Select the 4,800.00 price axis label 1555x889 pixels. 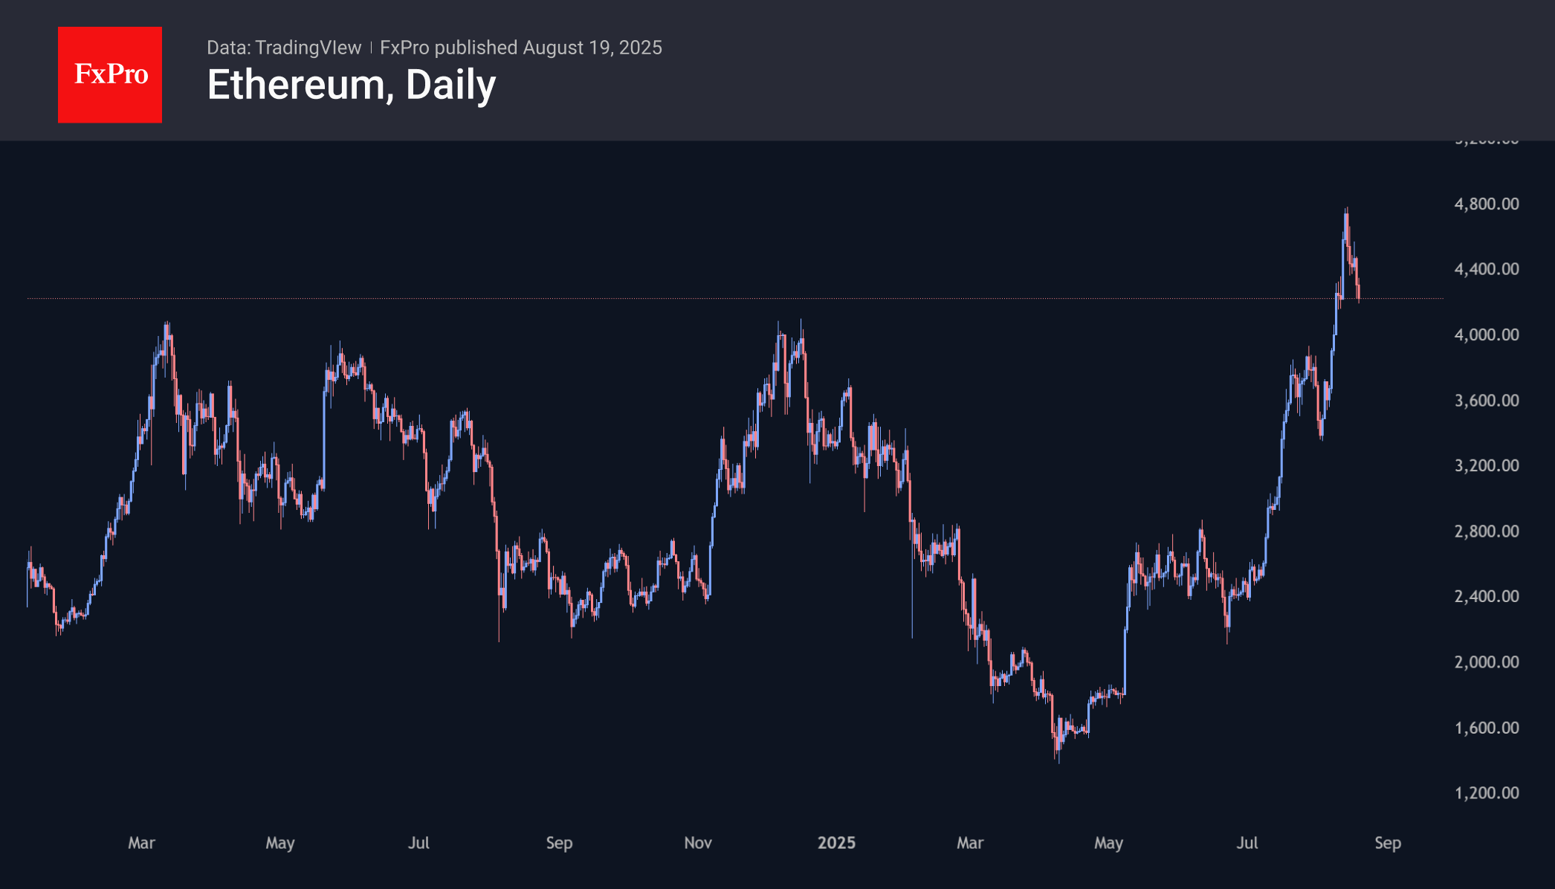click(x=1486, y=204)
